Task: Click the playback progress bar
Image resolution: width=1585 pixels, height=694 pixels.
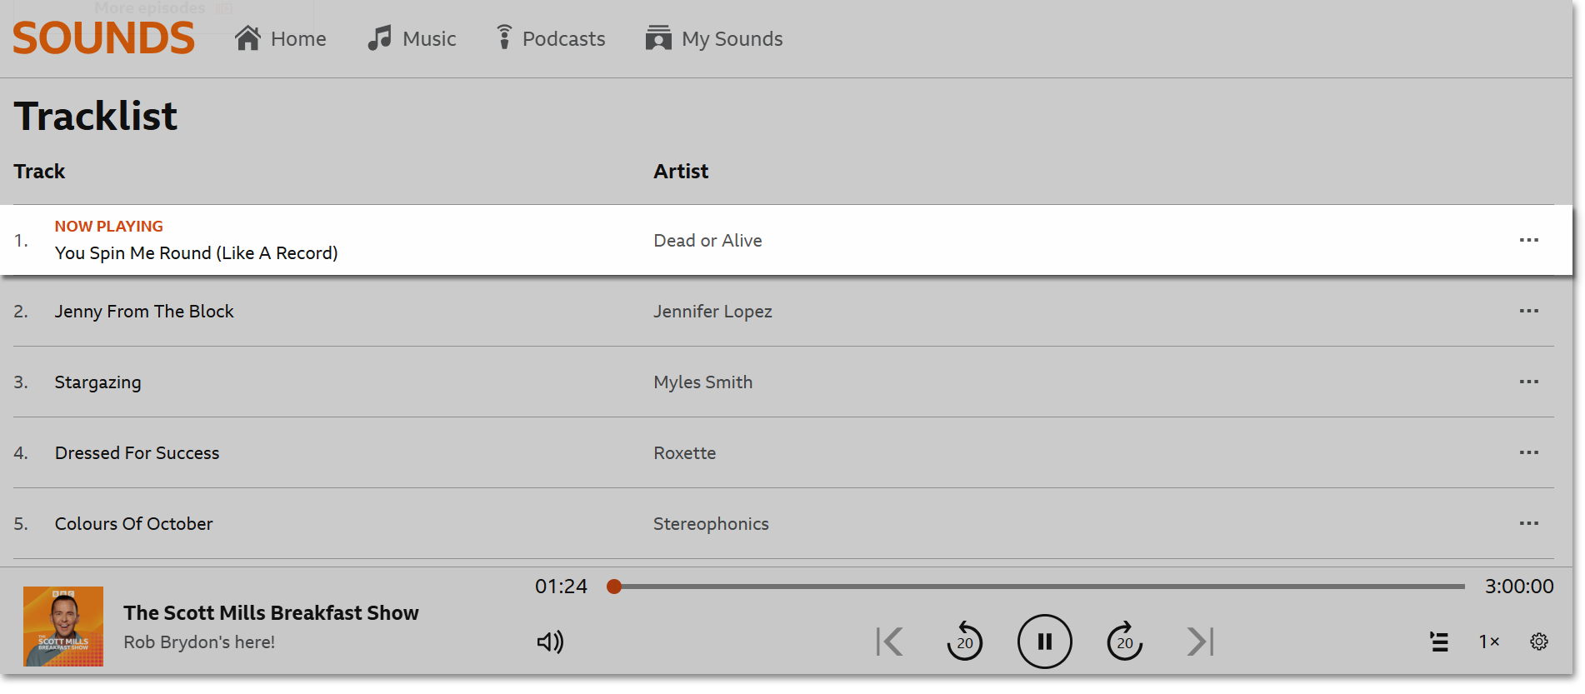Action: (1036, 587)
